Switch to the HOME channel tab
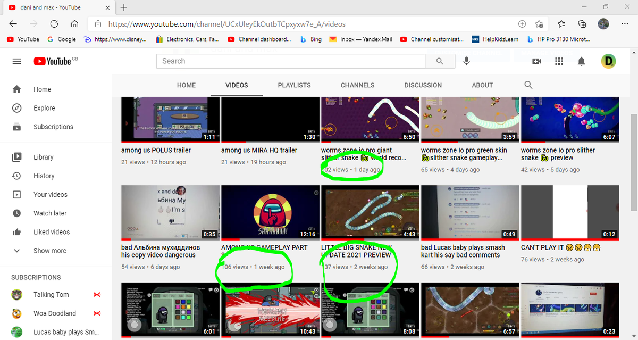Viewport: 638px width, 340px height. [x=186, y=85]
